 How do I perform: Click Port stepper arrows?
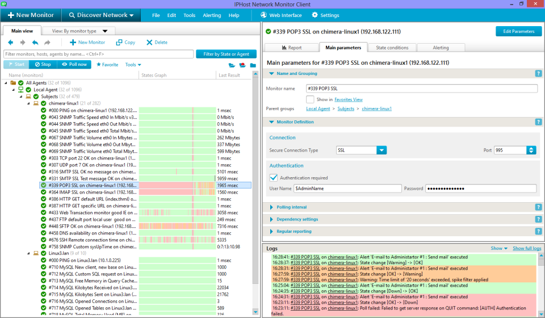(x=531, y=150)
